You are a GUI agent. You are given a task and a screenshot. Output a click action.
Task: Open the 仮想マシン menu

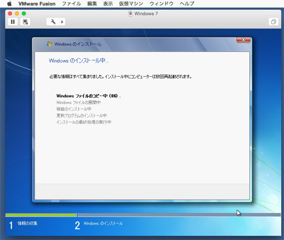pyautogui.click(x=131, y=3)
